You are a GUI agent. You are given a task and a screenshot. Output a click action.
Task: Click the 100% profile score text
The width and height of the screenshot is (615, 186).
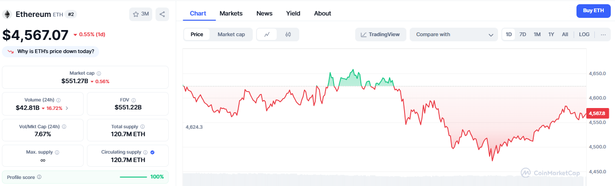pyautogui.click(x=157, y=177)
